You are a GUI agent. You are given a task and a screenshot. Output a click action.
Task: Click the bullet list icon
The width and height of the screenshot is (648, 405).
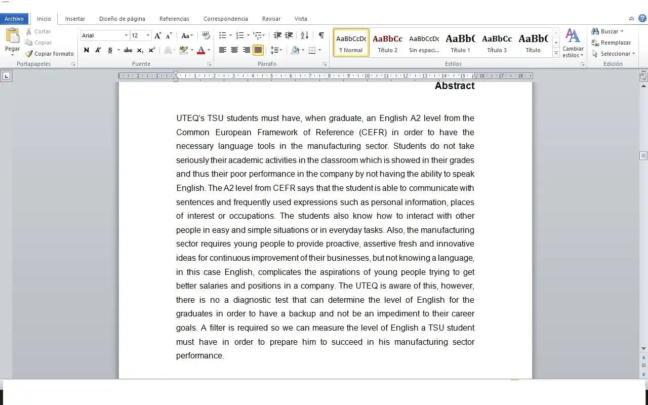pos(222,35)
